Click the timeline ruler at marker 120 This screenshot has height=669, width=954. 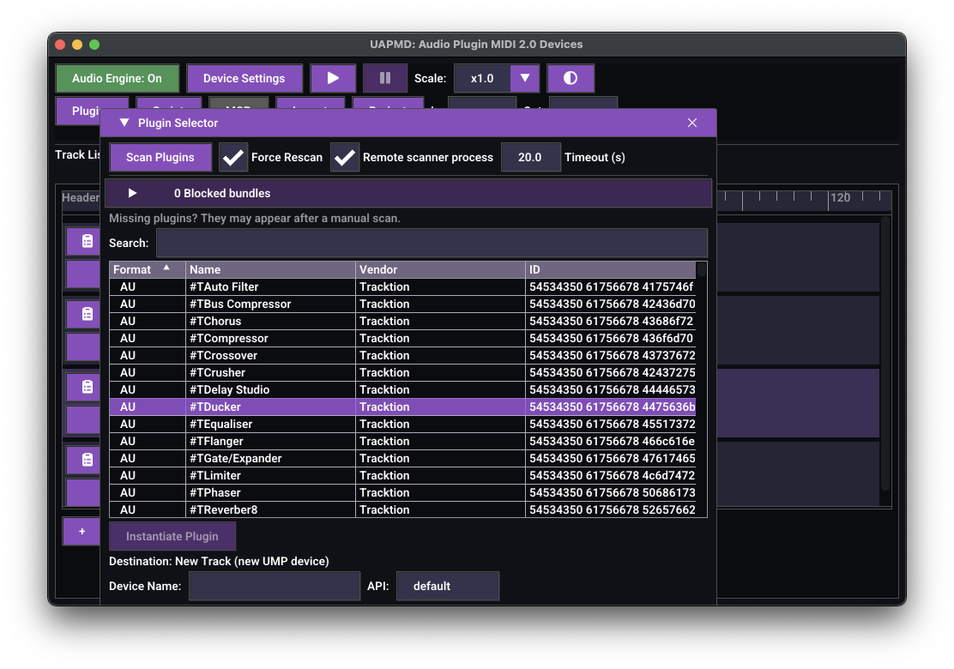point(840,197)
